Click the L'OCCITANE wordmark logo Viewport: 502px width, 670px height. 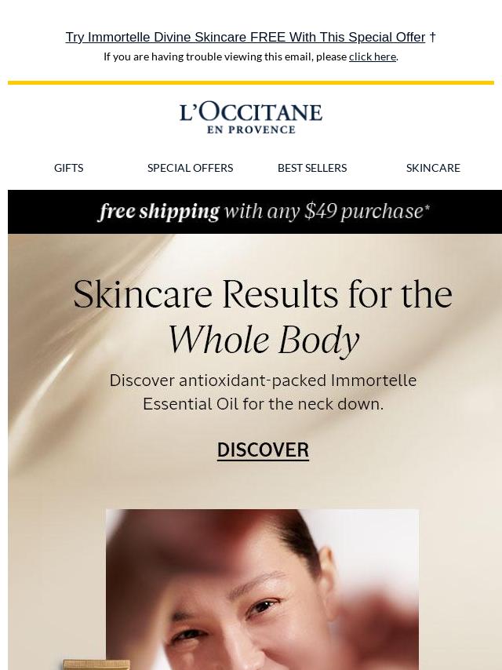[x=251, y=112]
